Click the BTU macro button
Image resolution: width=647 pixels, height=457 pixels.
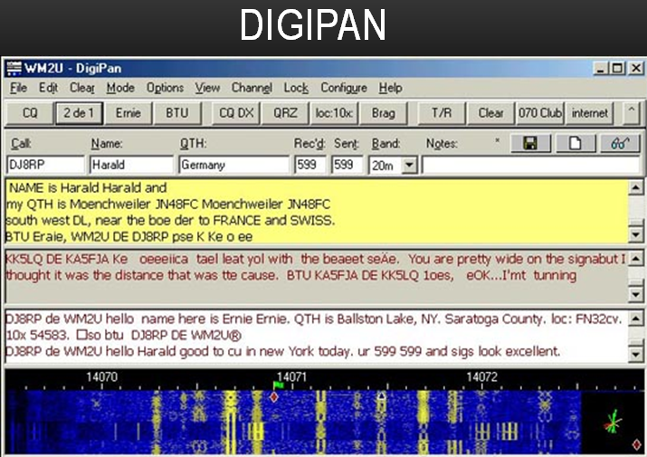click(x=177, y=113)
